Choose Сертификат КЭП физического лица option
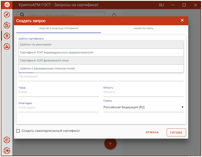 (x=101, y=61)
